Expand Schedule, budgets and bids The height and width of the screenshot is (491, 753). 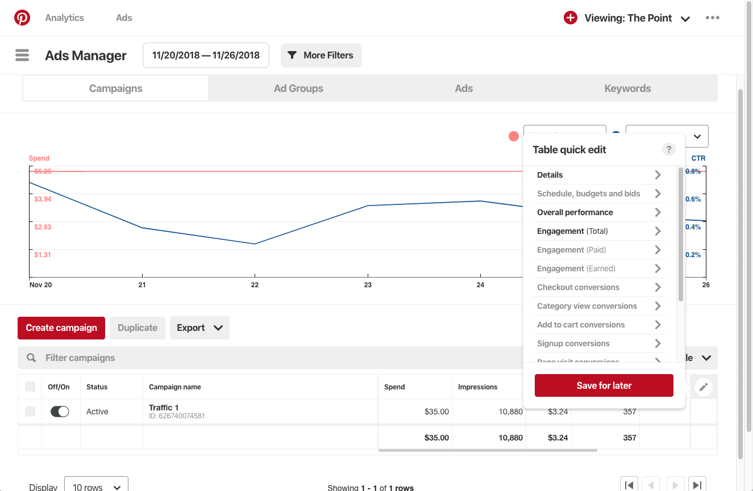coord(599,194)
